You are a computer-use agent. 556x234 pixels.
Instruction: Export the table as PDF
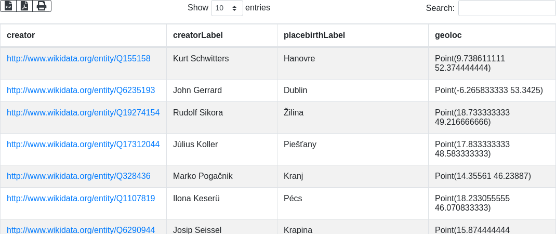coord(24,6)
